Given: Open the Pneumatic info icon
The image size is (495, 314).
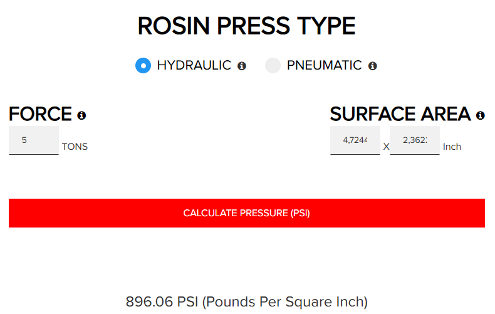Looking at the screenshot, I should click(373, 66).
